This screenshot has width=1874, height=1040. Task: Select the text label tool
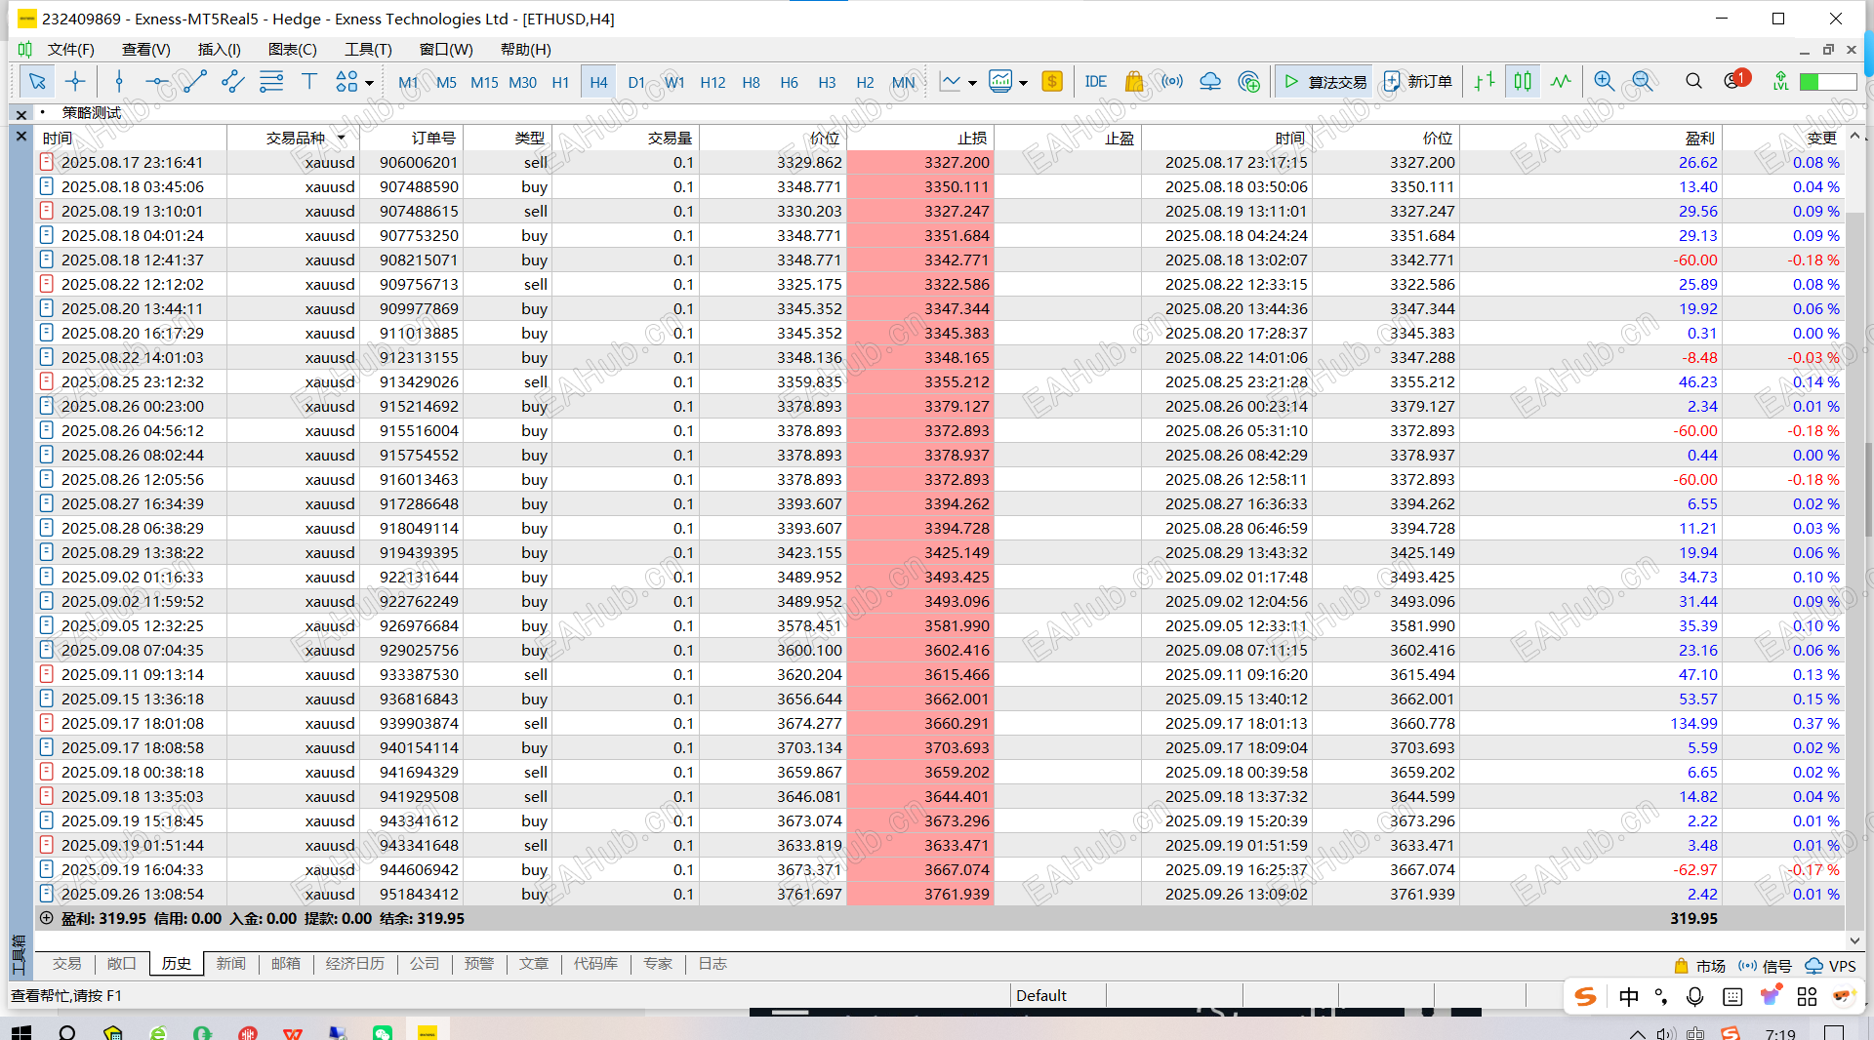[x=309, y=82]
